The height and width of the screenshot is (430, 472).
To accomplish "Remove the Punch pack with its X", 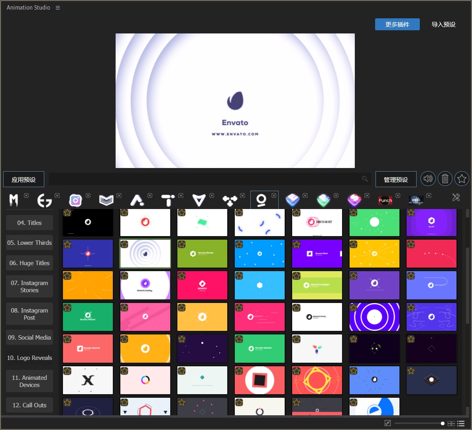I will point(398,195).
